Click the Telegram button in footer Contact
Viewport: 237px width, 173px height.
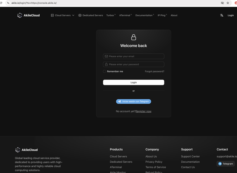(x=226, y=164)
